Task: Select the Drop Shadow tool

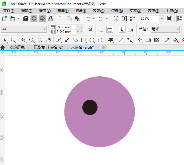Action: (148, 40)
